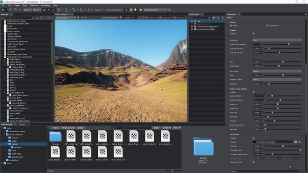Open the Tools menu
Image resolution: width=308 pixels, height=173 pixels.
pos(25,5)
